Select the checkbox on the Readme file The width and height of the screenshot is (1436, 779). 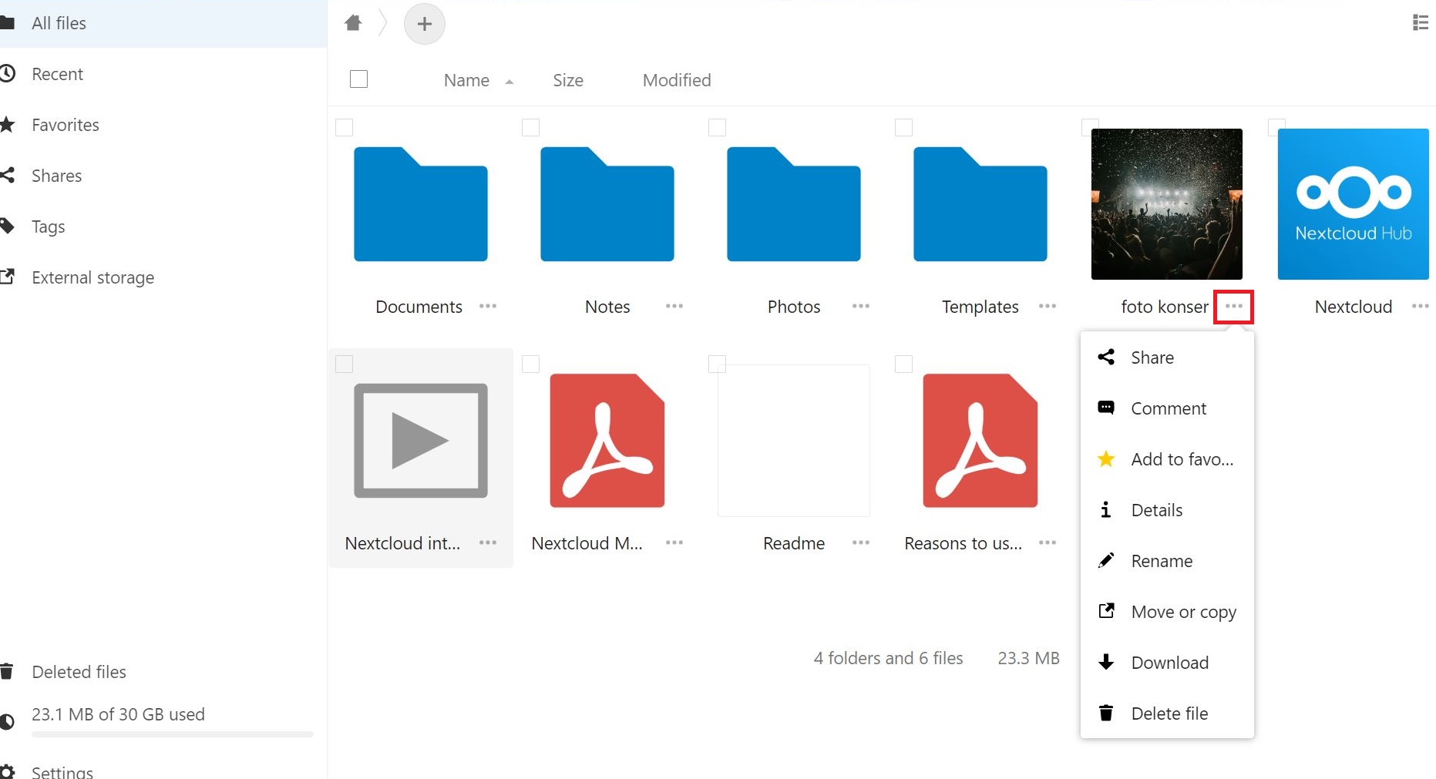coord(716,364)
